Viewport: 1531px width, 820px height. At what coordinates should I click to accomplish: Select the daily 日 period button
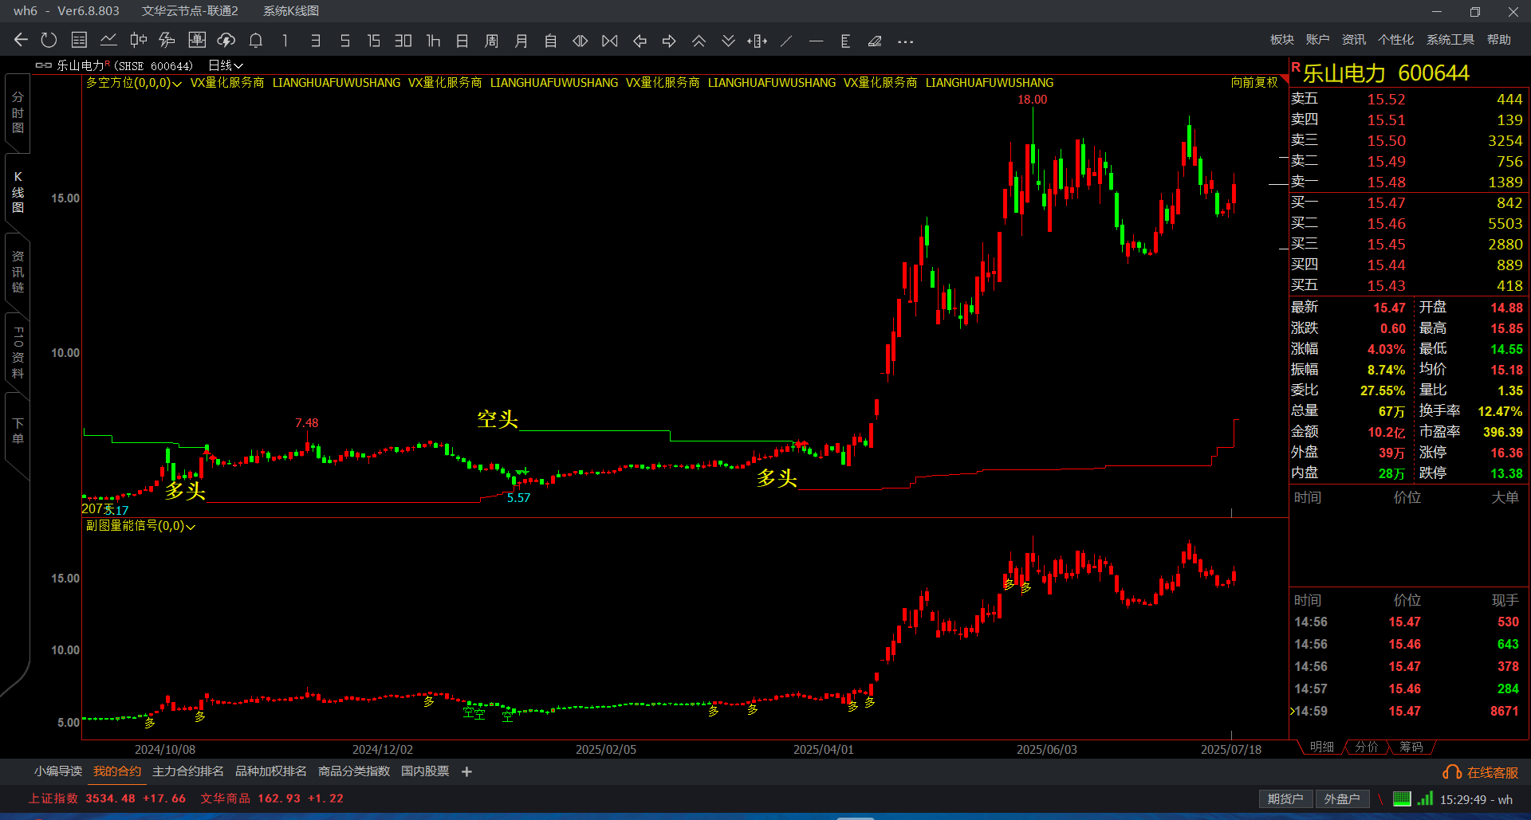tap(462, 41)
